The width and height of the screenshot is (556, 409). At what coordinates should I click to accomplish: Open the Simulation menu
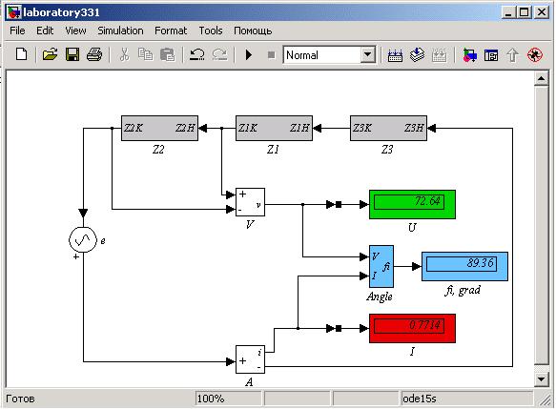(x=120, y=31)
